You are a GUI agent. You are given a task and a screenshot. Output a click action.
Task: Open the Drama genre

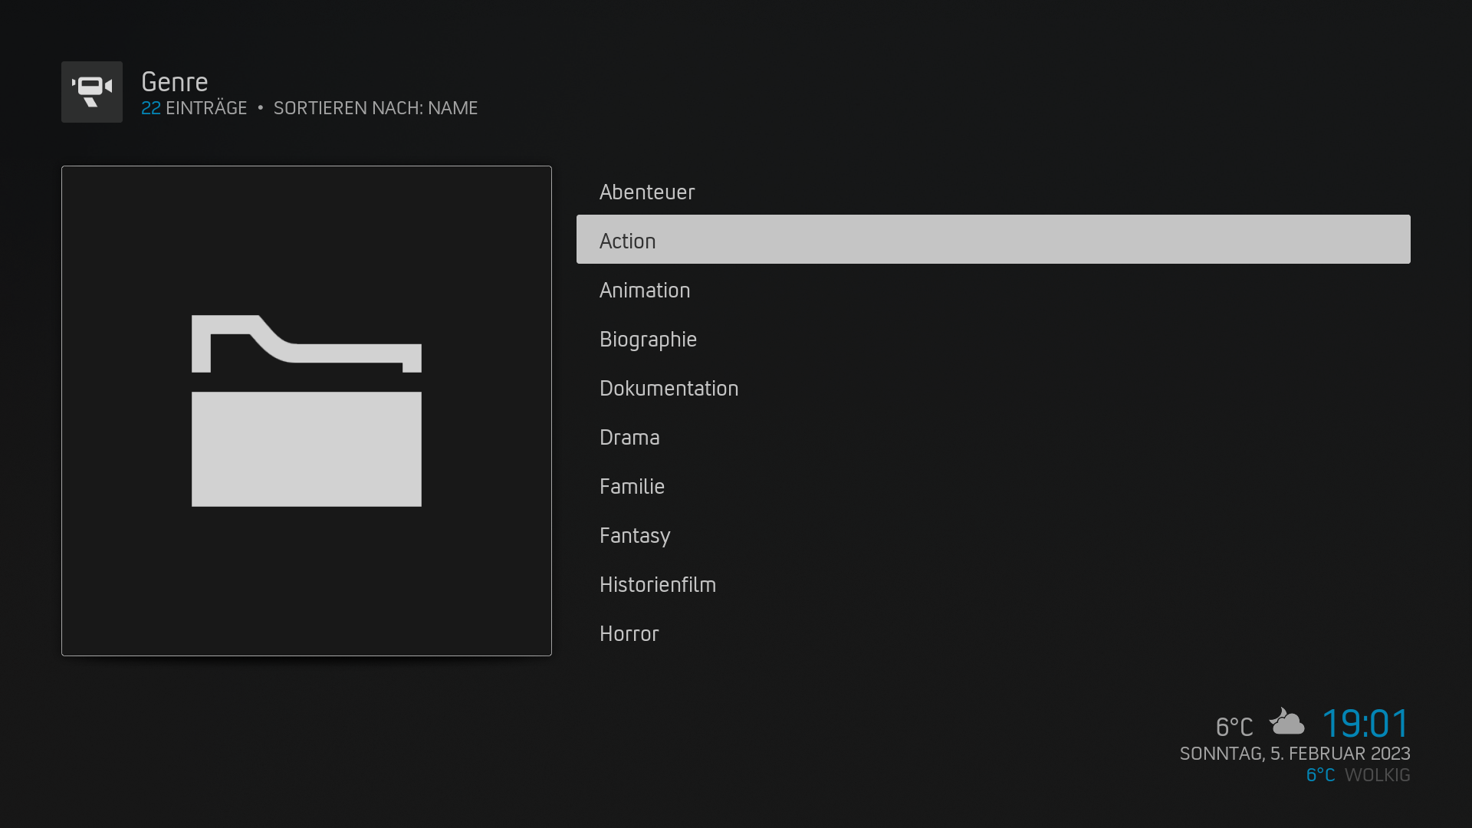click(x=994, y=436)
